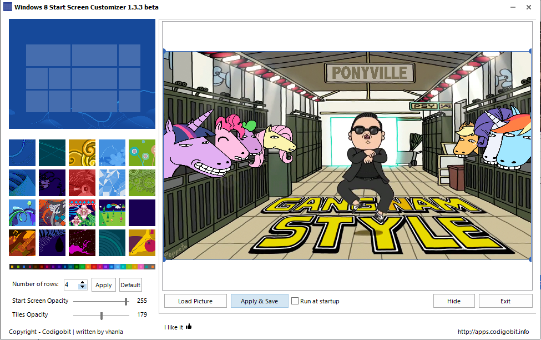Click Apply & Save

click(x=260, y=301)
